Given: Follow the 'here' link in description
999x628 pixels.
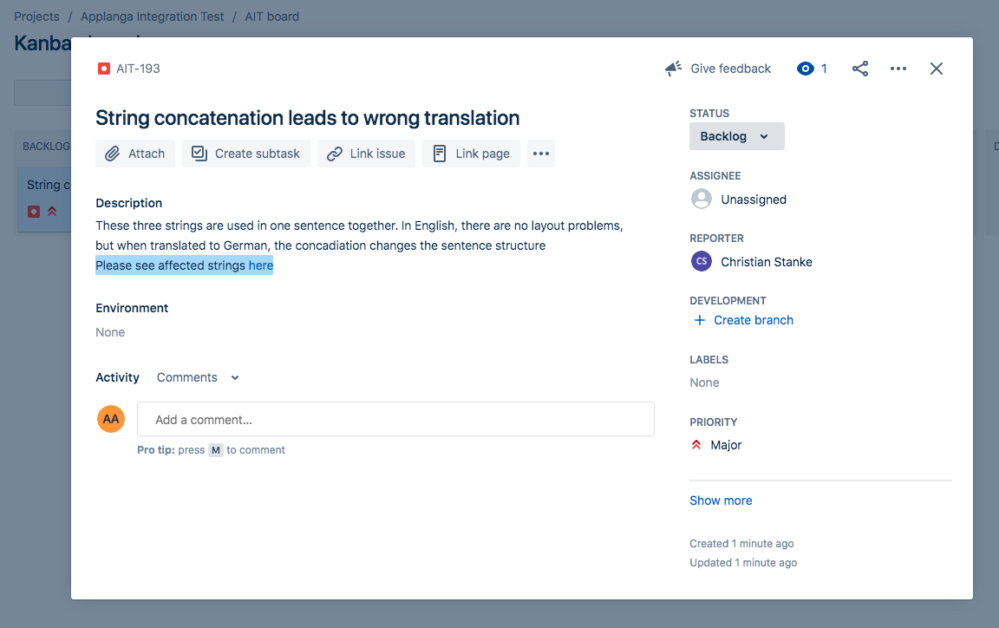Looking at the screenshot, I should coord(260,265).
